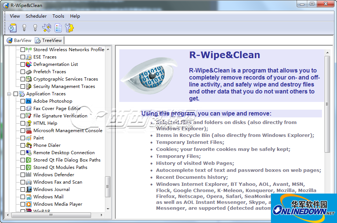Switch to the BarView tab

pyautogui.click(x=19, y=40)
